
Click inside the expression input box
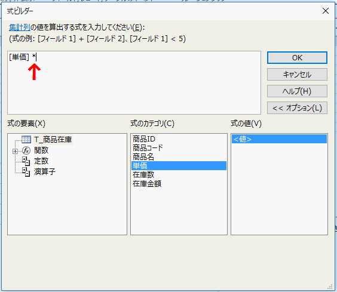pos(134,83)
